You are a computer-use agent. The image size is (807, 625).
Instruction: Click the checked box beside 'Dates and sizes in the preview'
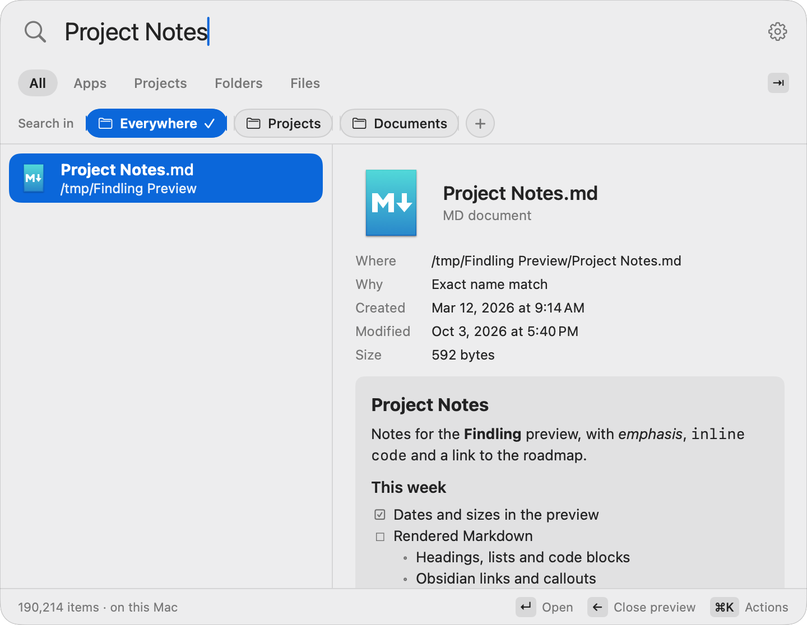(380, 515)
